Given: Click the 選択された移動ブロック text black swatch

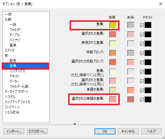Looking at the screenshot, I should coord(148,62).
